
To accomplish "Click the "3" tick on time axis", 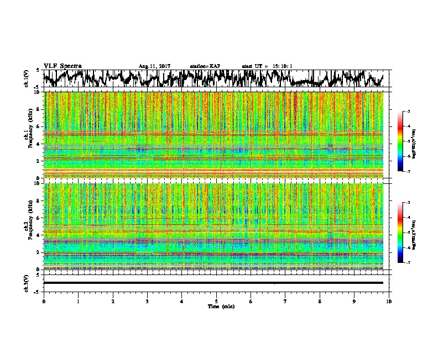I will [x=147, y=301].
